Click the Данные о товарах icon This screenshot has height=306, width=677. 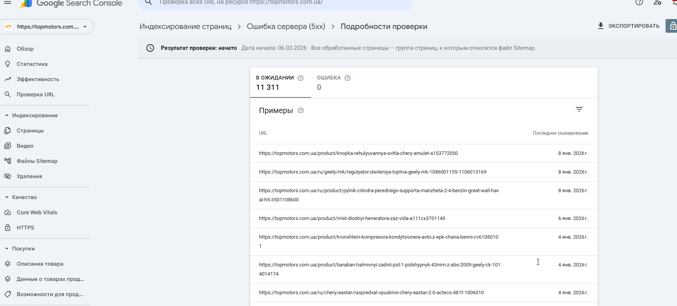8,279
